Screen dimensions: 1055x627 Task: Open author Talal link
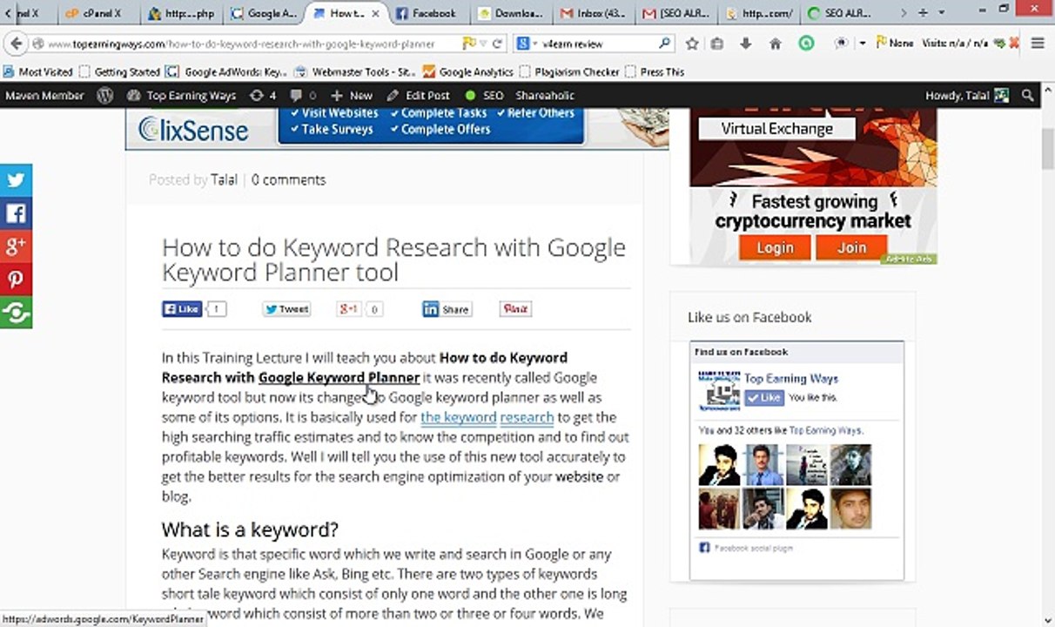coord(224,179)
